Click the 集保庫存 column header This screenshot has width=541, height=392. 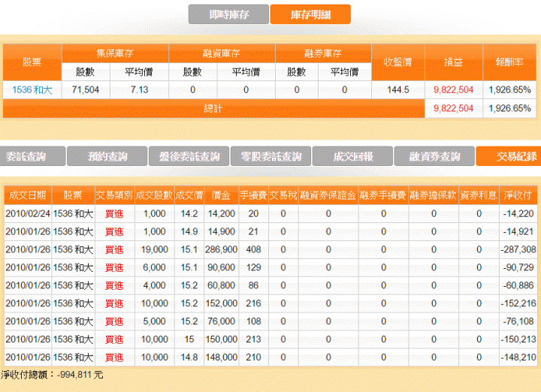tap(115, 53)
